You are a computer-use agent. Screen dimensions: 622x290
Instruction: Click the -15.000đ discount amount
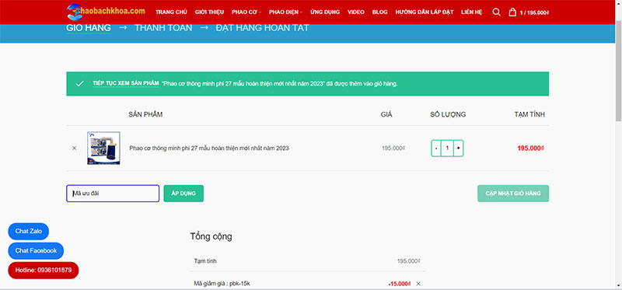[400, 284]
